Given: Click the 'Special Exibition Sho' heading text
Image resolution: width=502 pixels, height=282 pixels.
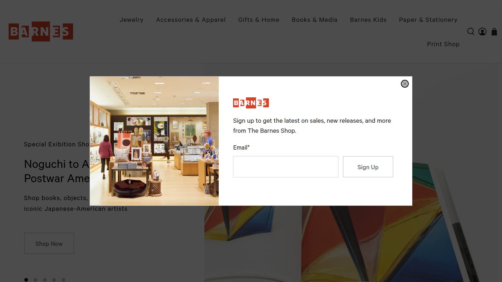Looking at the screenshot, I should click(x=57, y=144).
